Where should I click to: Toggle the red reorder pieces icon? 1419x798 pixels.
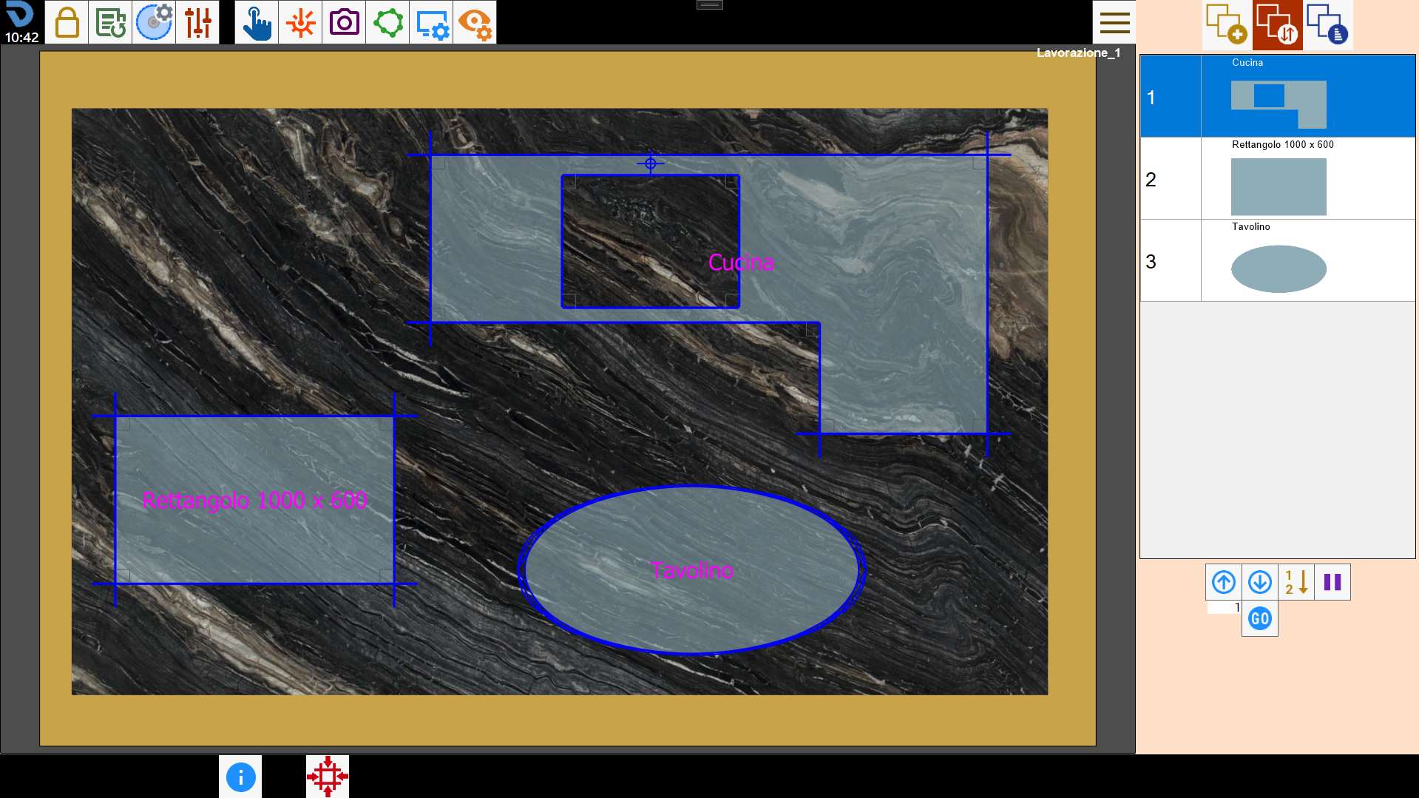click(x=1278, y=25)
